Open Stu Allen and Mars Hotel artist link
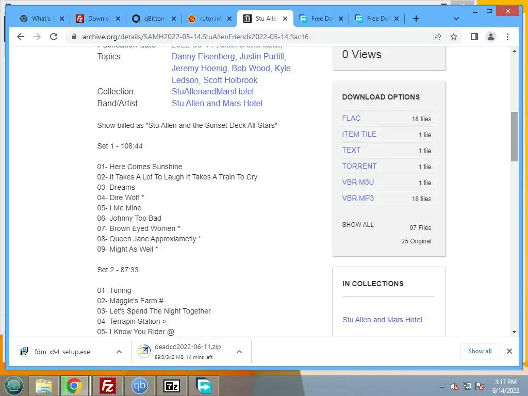Viewport: 528px width, 396px height. [x=217, y=103]
